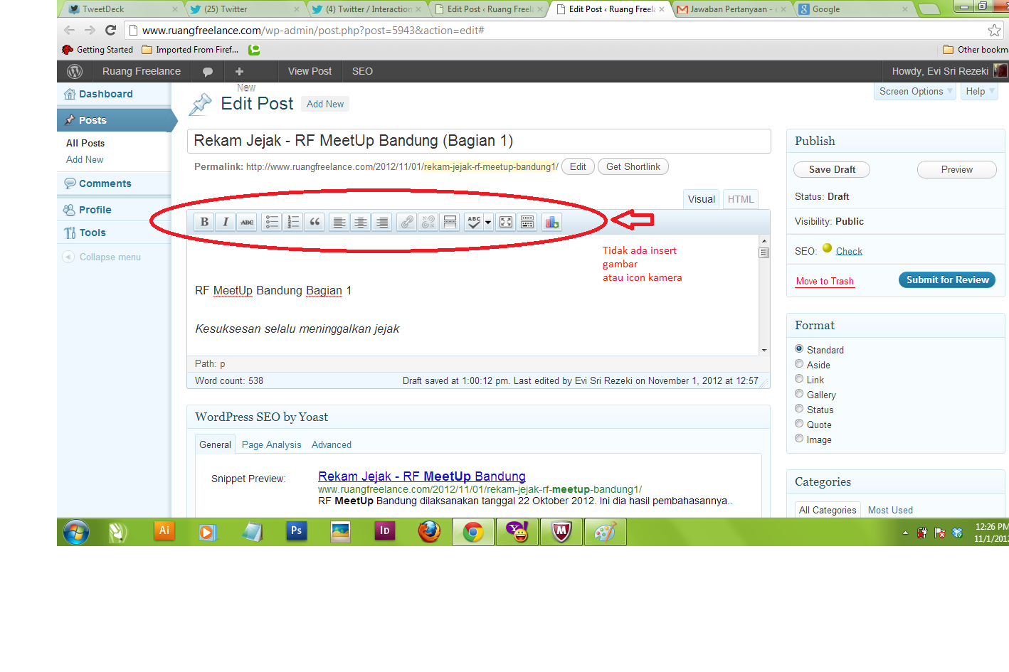
Task: Click the permalink Edit button
Action: [578, 166]
